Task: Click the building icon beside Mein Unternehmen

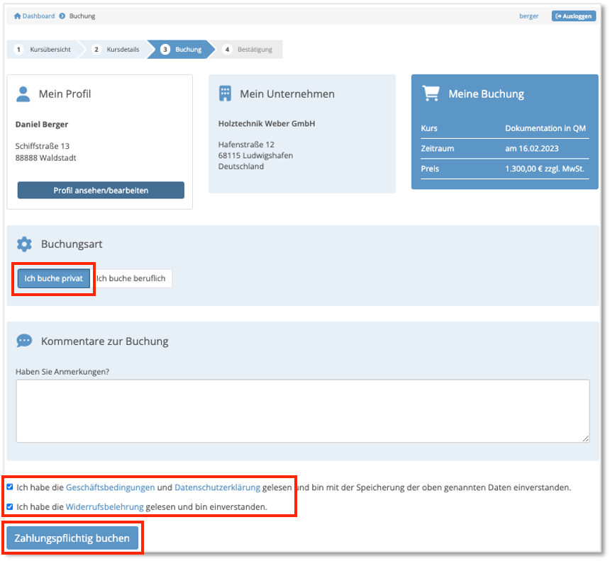Action: pos(225,93)
